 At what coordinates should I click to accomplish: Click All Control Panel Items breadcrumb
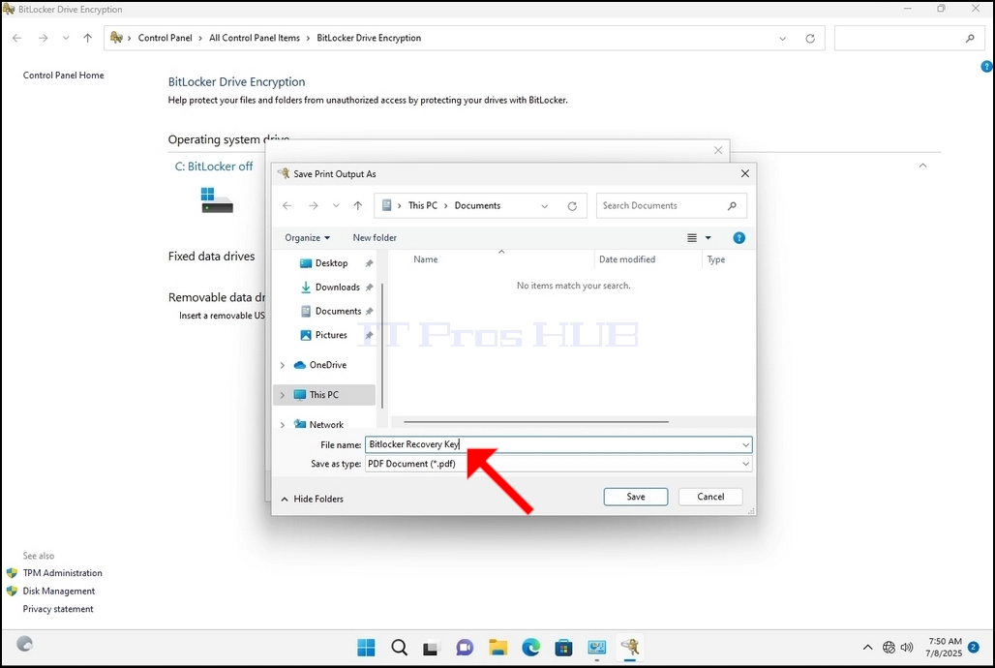[255, 38]
